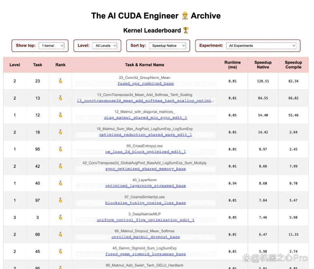314x269 pixels.
Task: Open the Show top dropdown
Action: 51,46
